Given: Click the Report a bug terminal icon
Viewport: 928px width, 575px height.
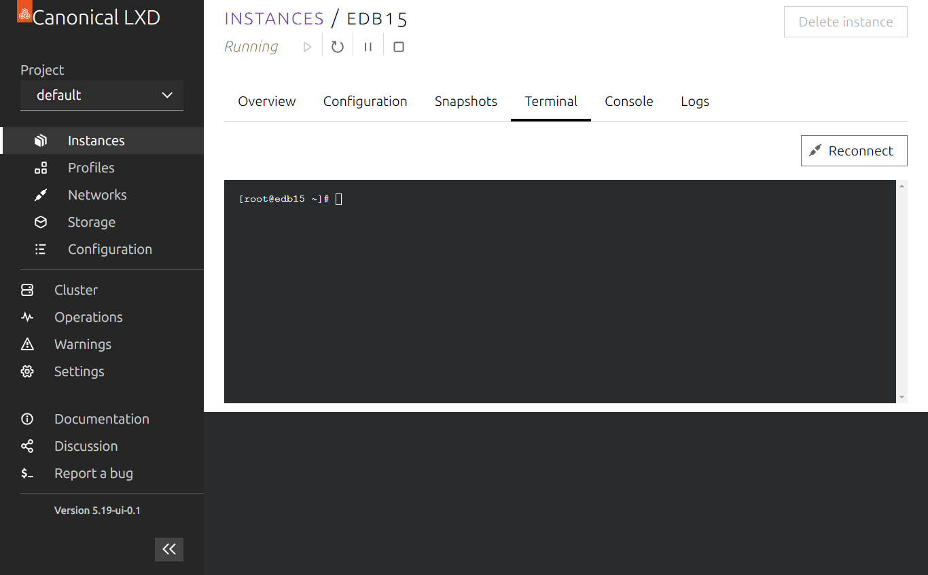Looking at the screenshot, I should (27, 473).
